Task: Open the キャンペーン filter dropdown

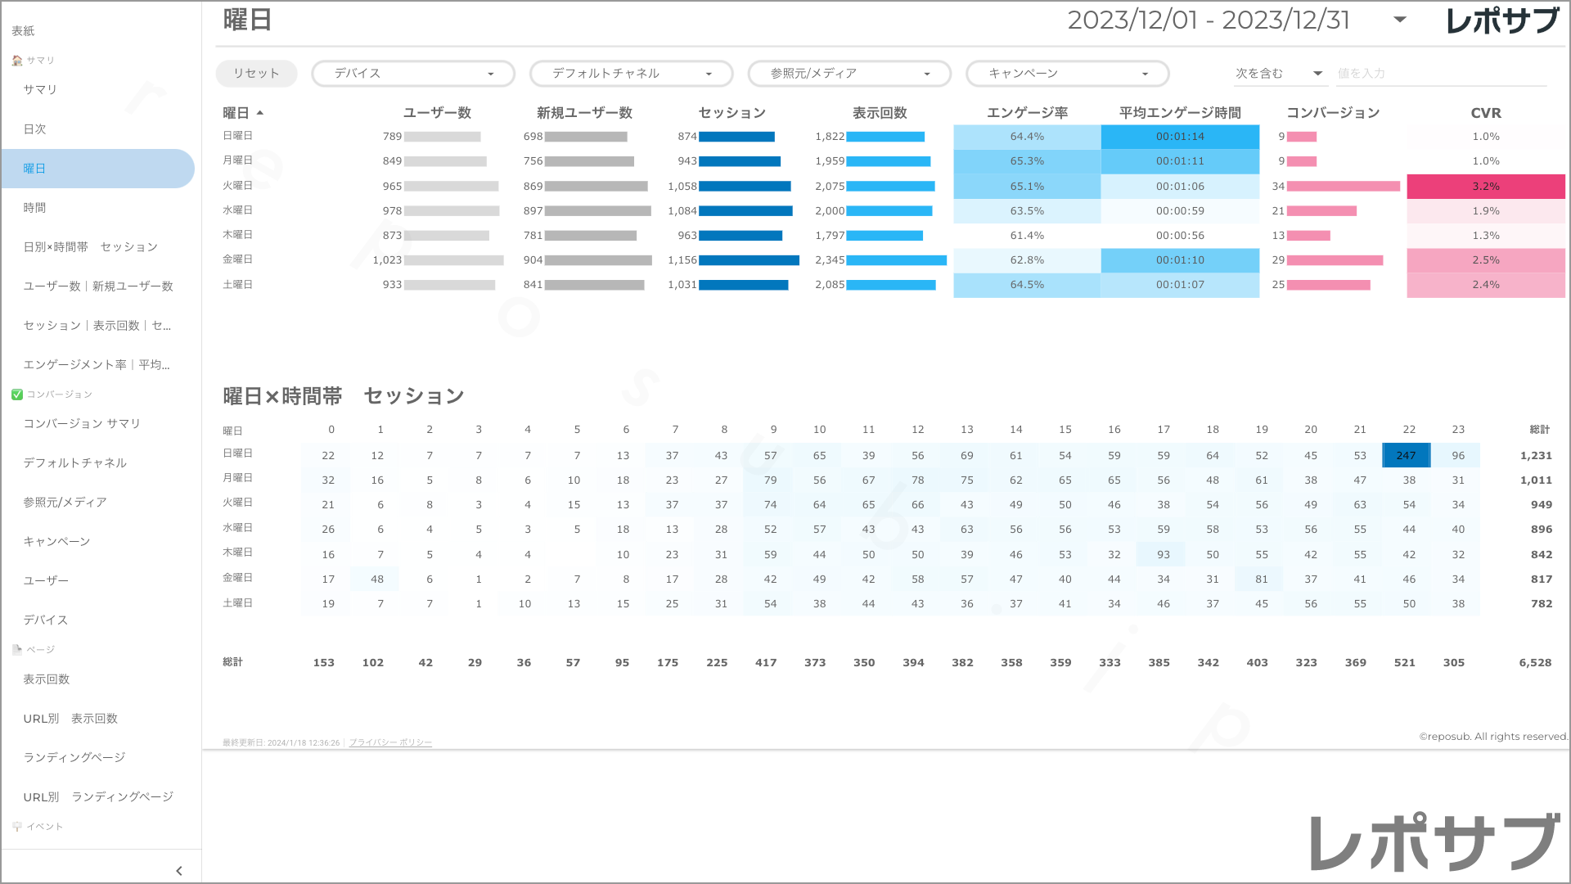Action: coord(1067,74)
